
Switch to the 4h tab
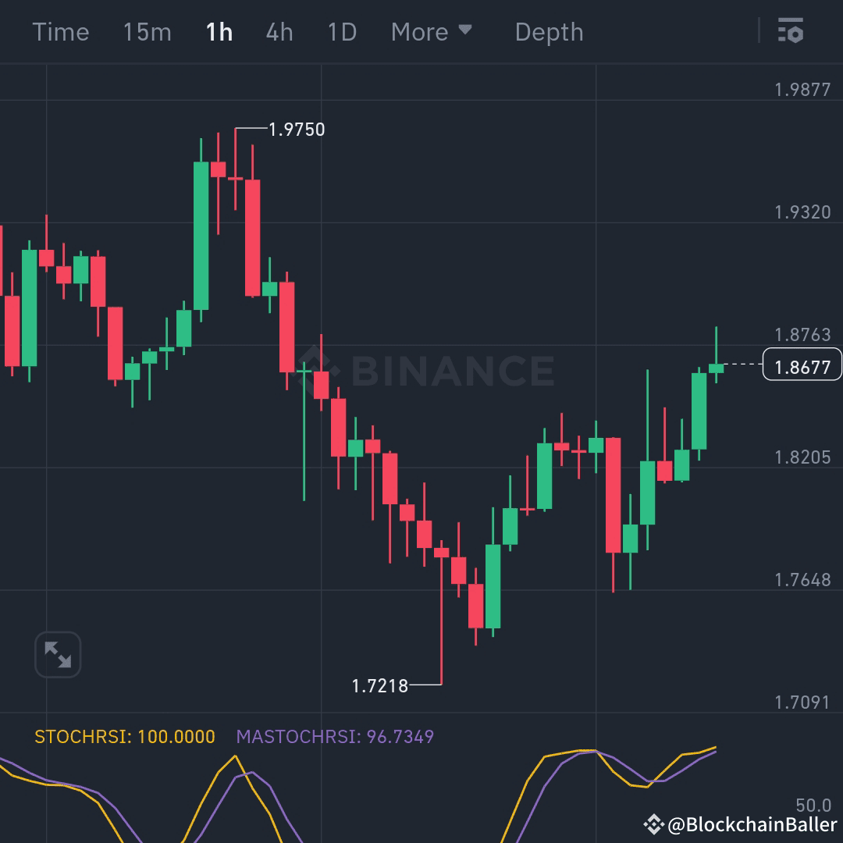pyautogui.click(x=279, y=32)
